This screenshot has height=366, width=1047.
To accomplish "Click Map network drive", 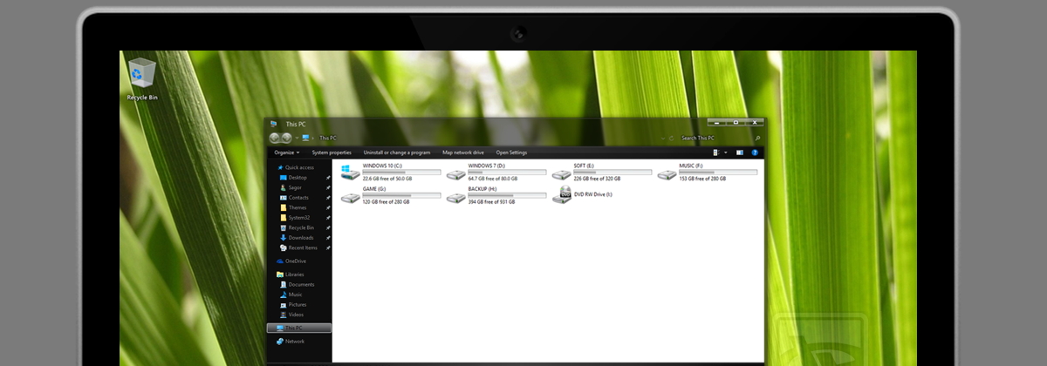I will click(x=463, y=152).
